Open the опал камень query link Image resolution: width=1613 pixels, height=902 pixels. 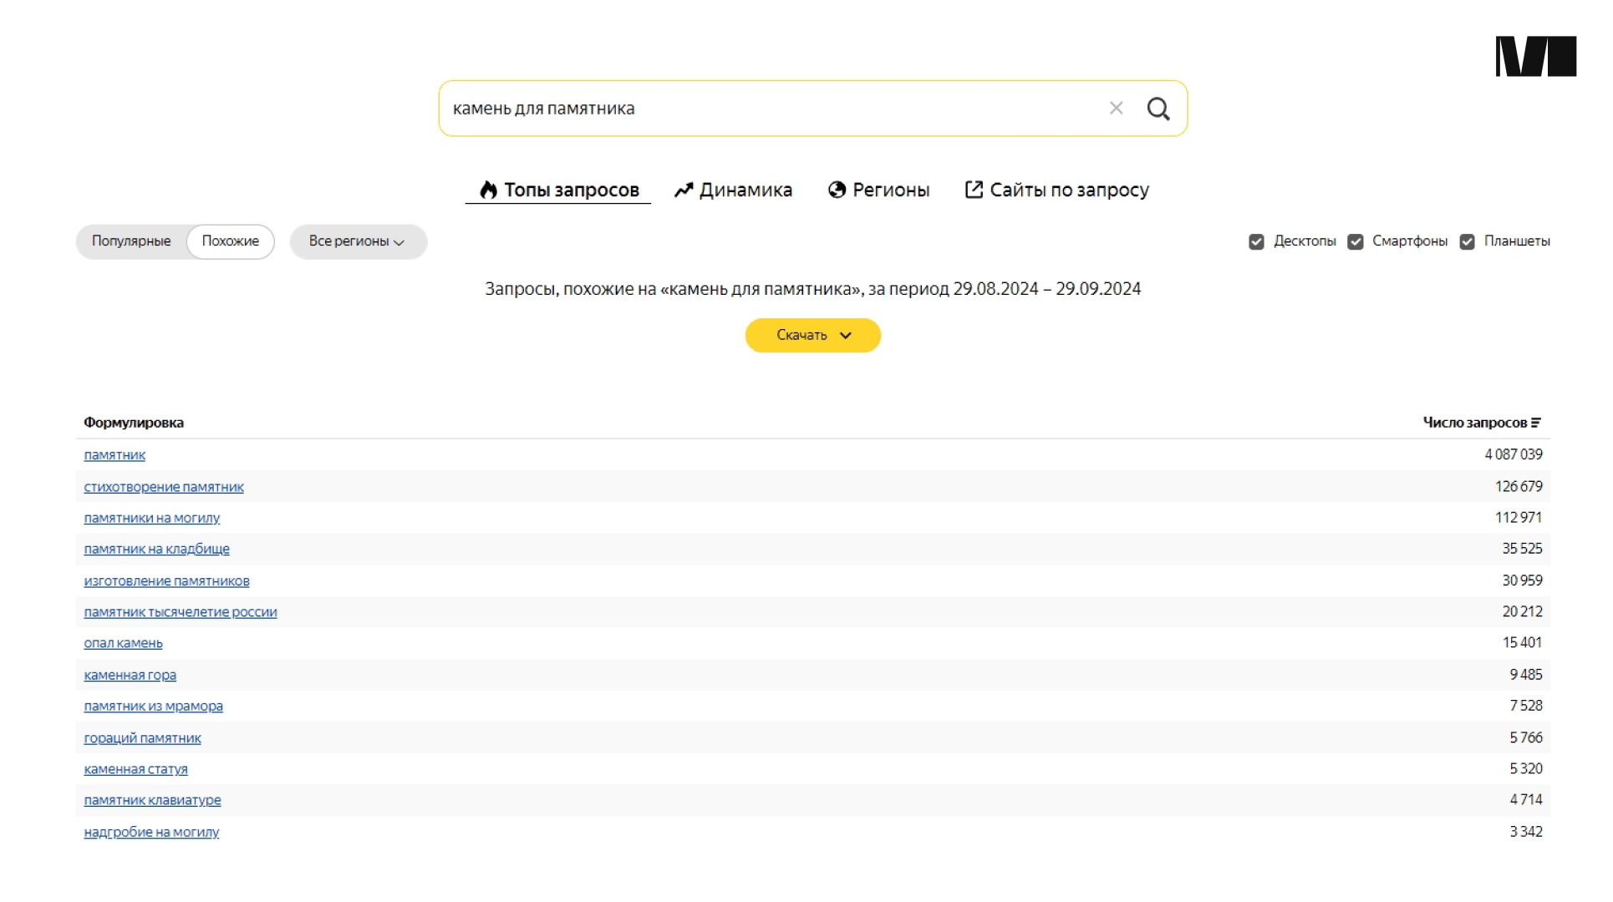[123, 643]
